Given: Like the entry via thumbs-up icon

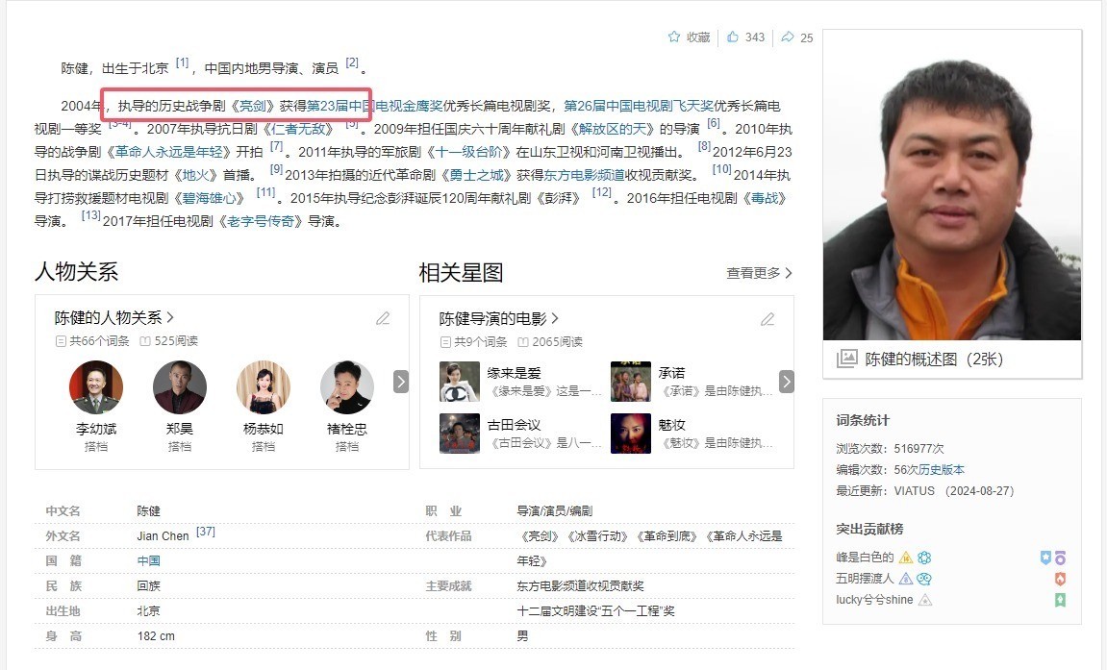Looking at the screenshot, I should (x=733, y=37).
